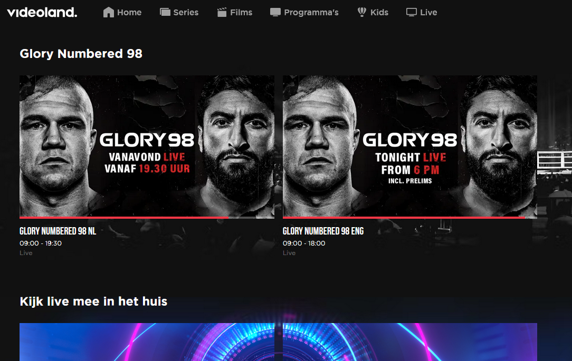Click the Kids balloon icon

point(362,12)
